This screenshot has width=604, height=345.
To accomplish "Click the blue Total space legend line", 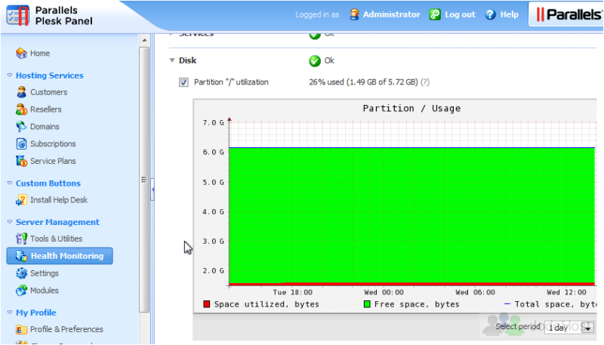I will [x=507, y=303].
